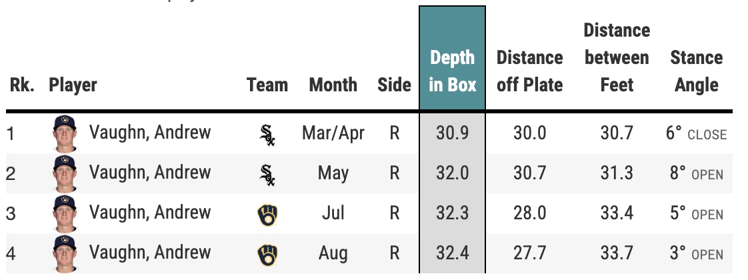
Task: Click the Brewers logo in the Aug row
Action: click(267, 254)
